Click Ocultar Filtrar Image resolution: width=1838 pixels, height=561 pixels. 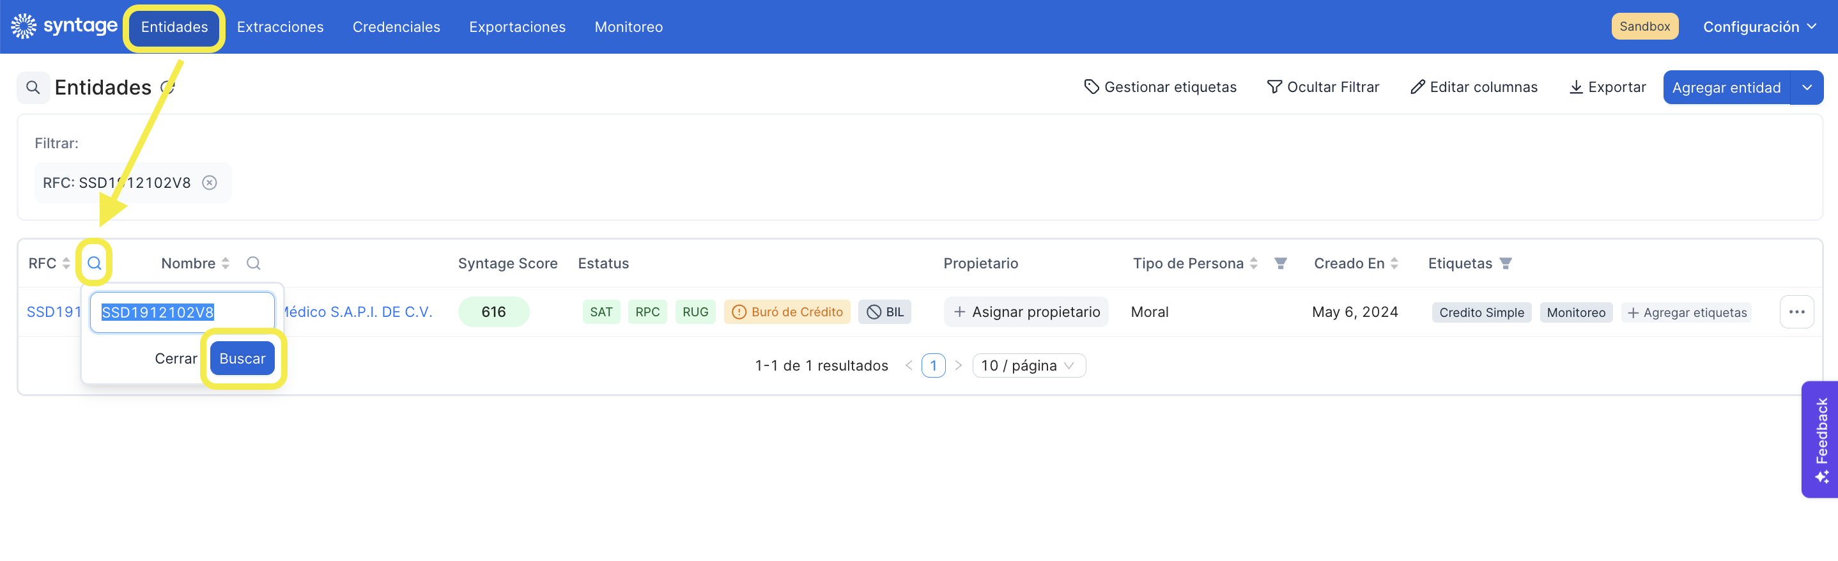(x=1323, y=87)
